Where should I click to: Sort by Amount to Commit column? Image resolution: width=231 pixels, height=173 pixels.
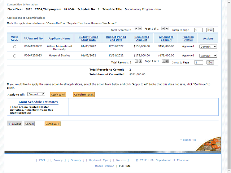point(166,39)
